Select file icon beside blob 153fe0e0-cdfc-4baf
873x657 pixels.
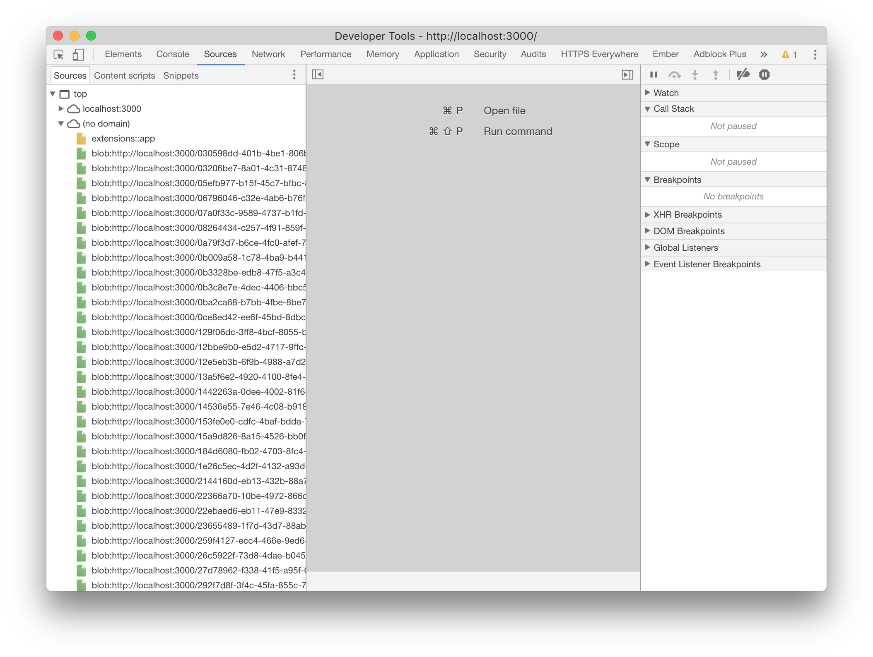click(81, 422)
